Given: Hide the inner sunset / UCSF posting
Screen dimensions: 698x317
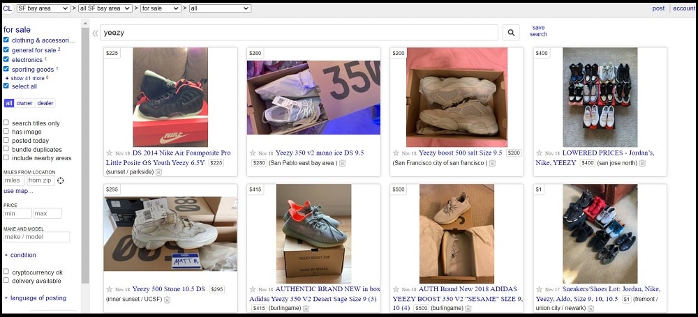Looking at the screenshot, I should tap(167, 300).
